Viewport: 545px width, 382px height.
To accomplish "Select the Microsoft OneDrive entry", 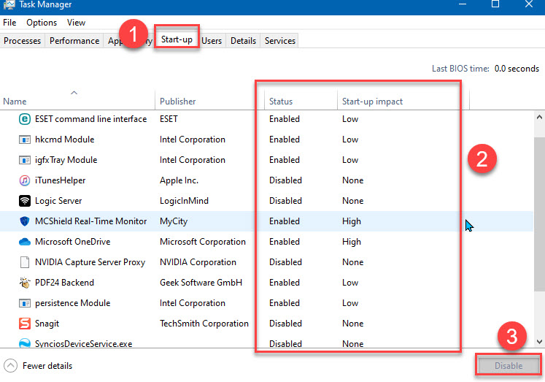I will [266, 242].
